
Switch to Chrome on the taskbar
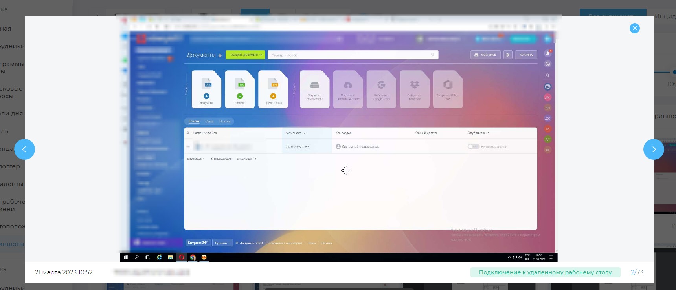pyautogui.click(x=193, y=257)
